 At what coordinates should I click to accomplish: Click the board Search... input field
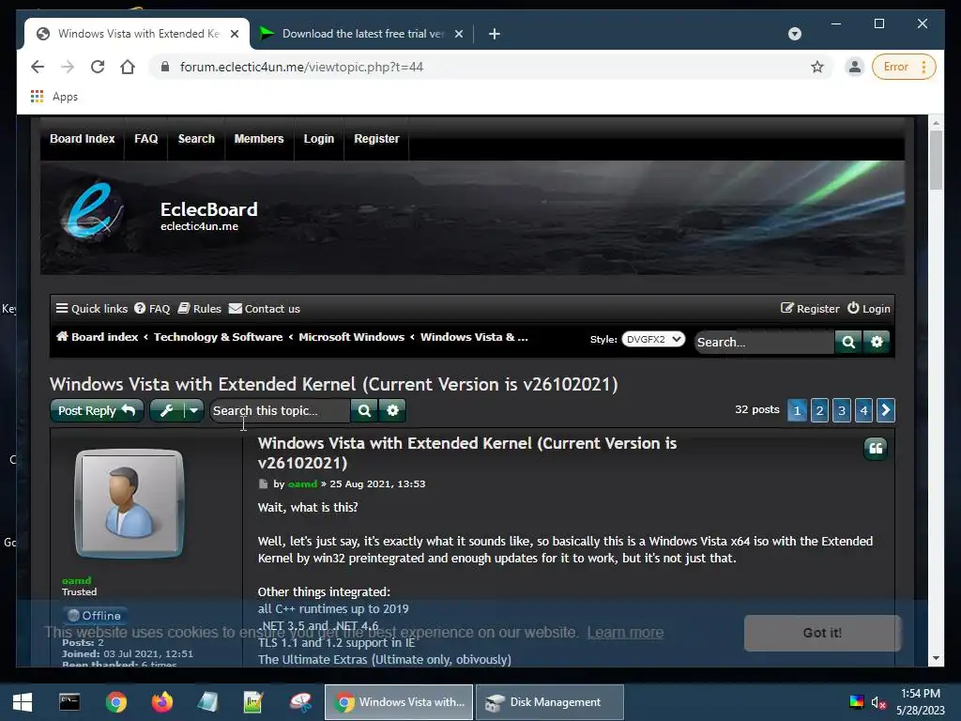point(764,342)
